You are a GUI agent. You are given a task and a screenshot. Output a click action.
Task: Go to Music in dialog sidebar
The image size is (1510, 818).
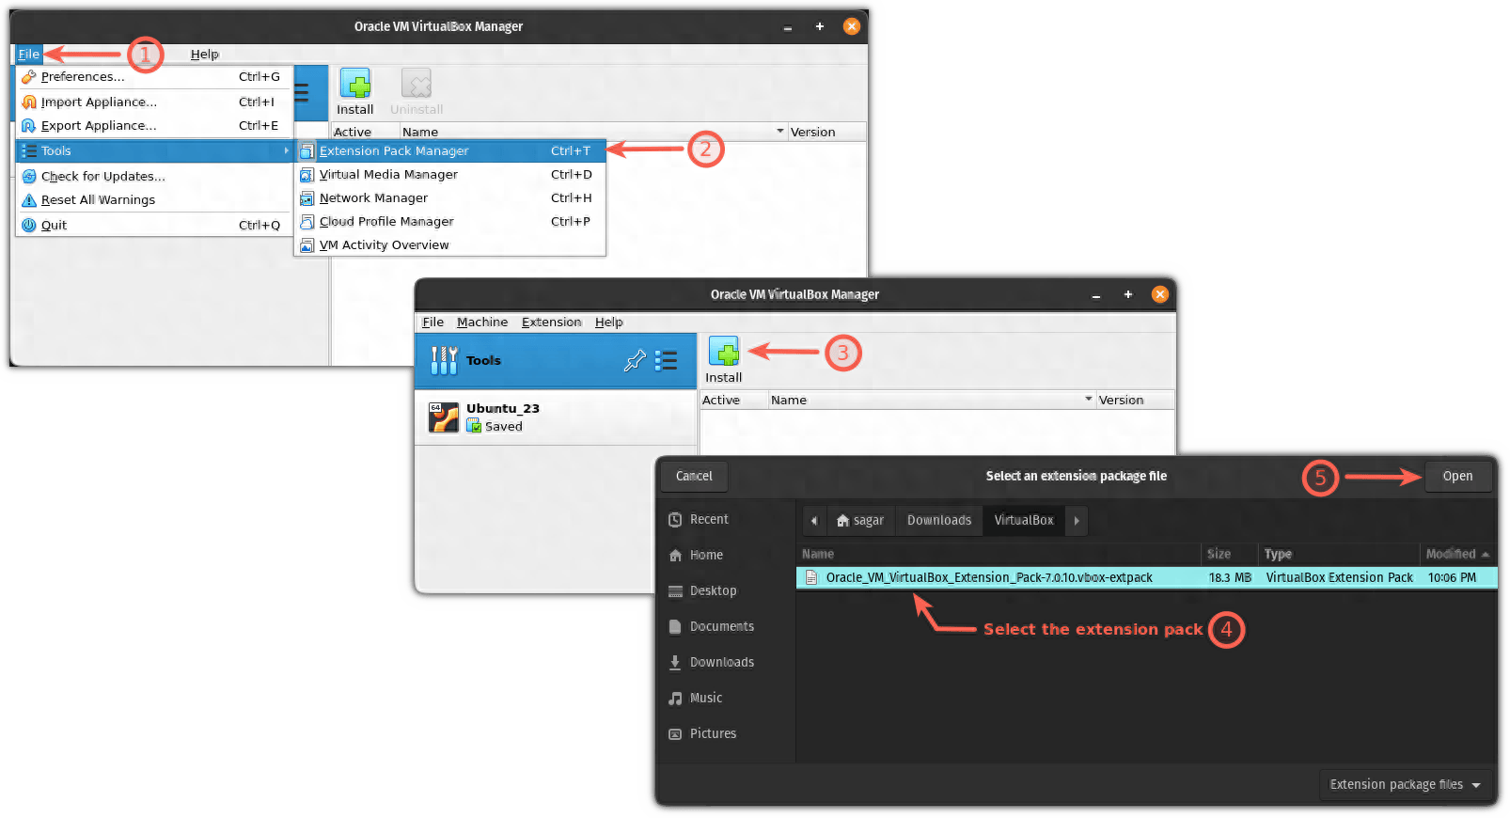(726, 699)
